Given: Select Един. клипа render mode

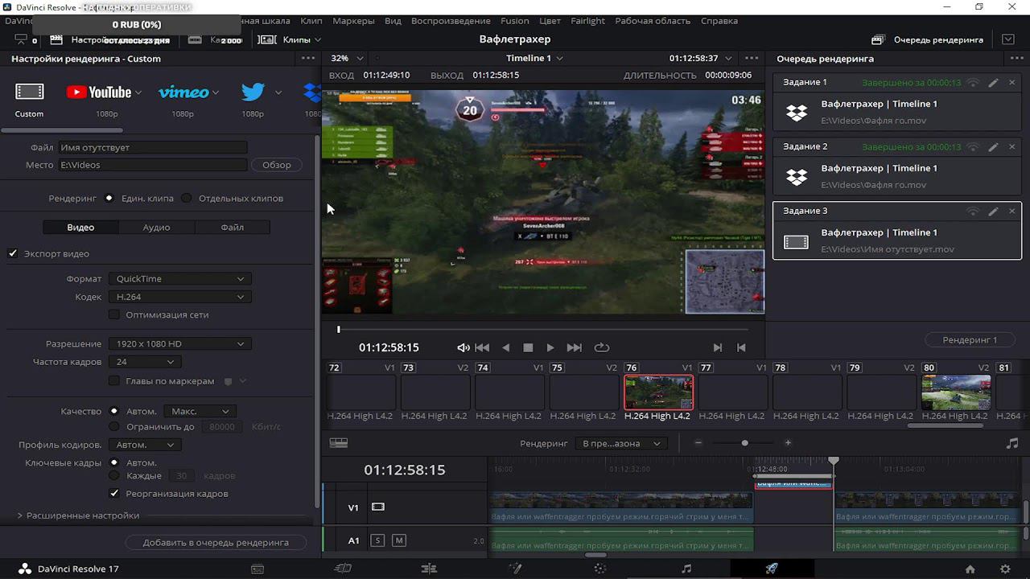Looking at the screenshot, I should pos(109,198).
